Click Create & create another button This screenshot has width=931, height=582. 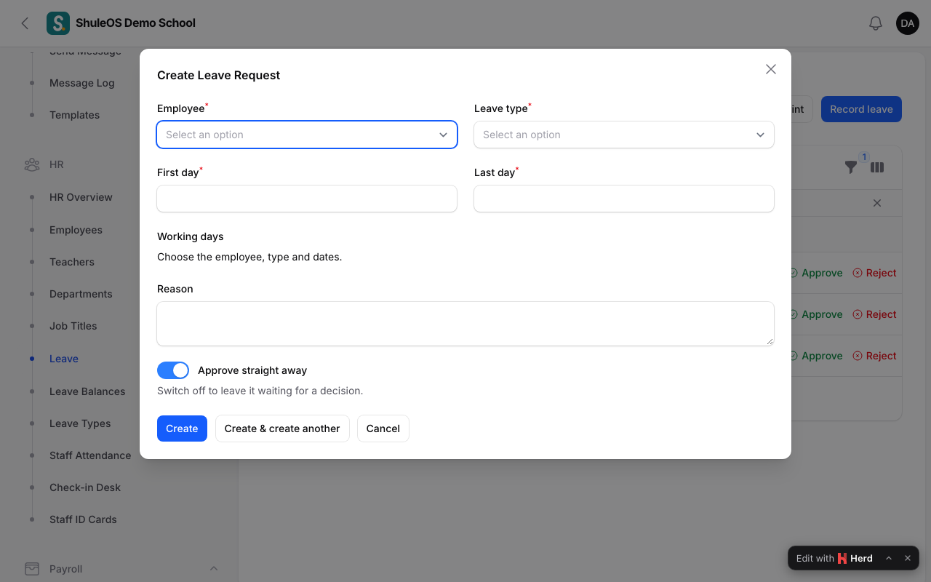pos(282,428)
